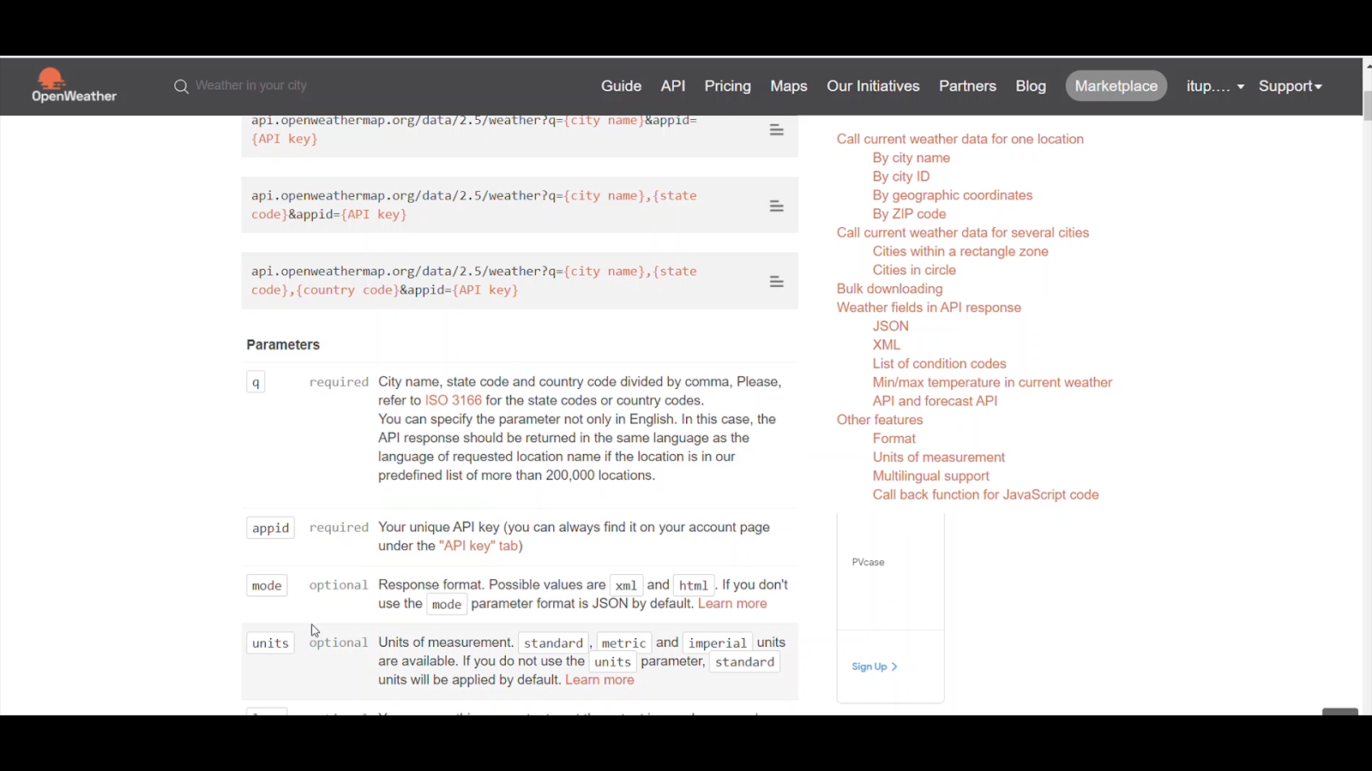Image resolution: width=1372 pixels, height=771 pixels.
Task: Jump to Format section
Action: [x=894, y=439]
